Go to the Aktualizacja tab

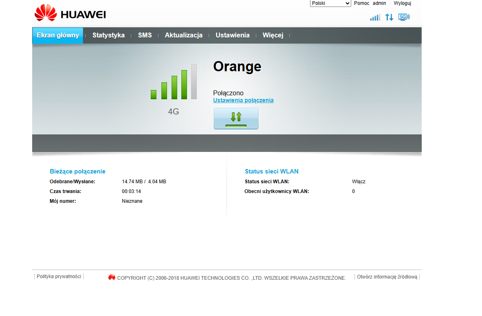pos(183,35)
